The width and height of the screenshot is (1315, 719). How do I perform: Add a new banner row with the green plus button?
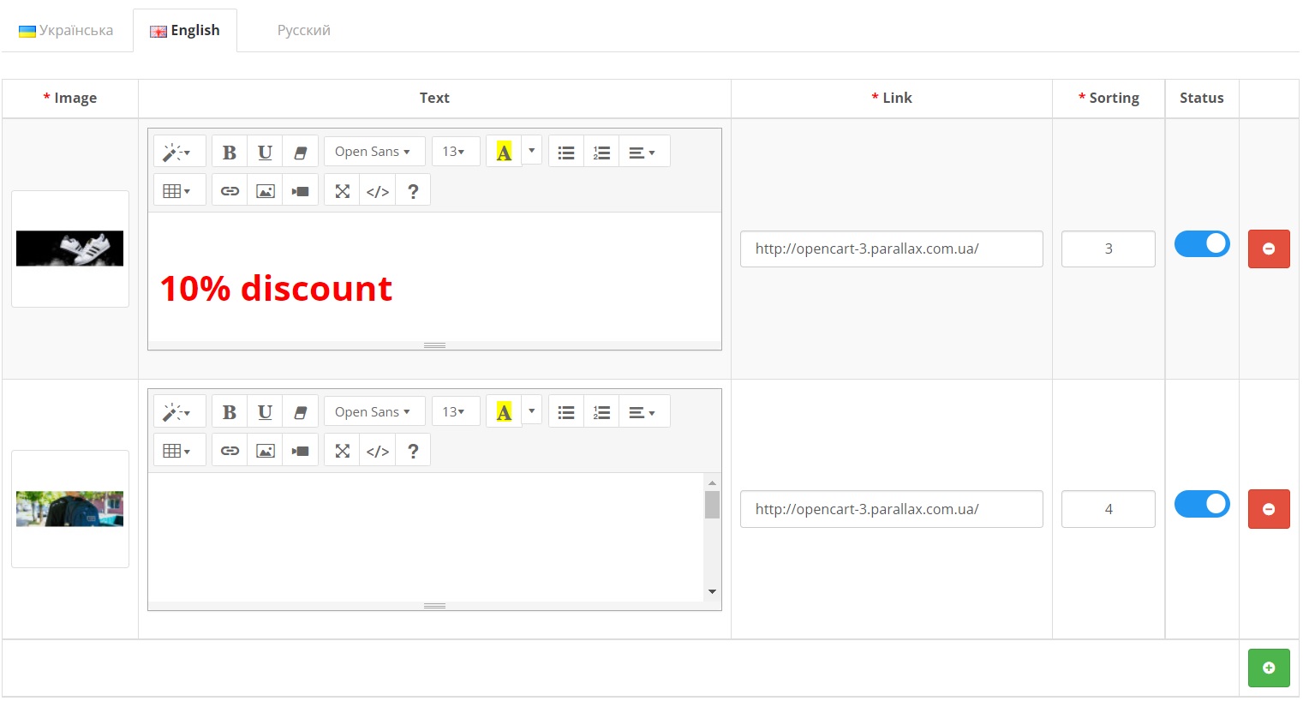1269,668
